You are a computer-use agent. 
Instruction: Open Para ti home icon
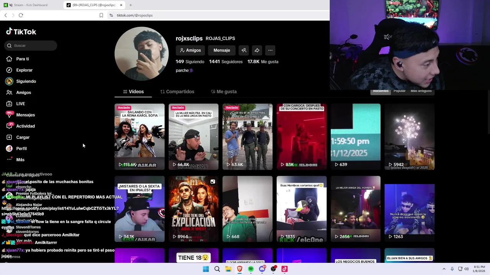coord(9,59)
